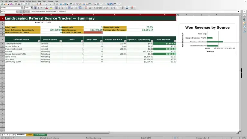Toggle center vertically alignment
247x139 pixels.
(x=69, y=8)
